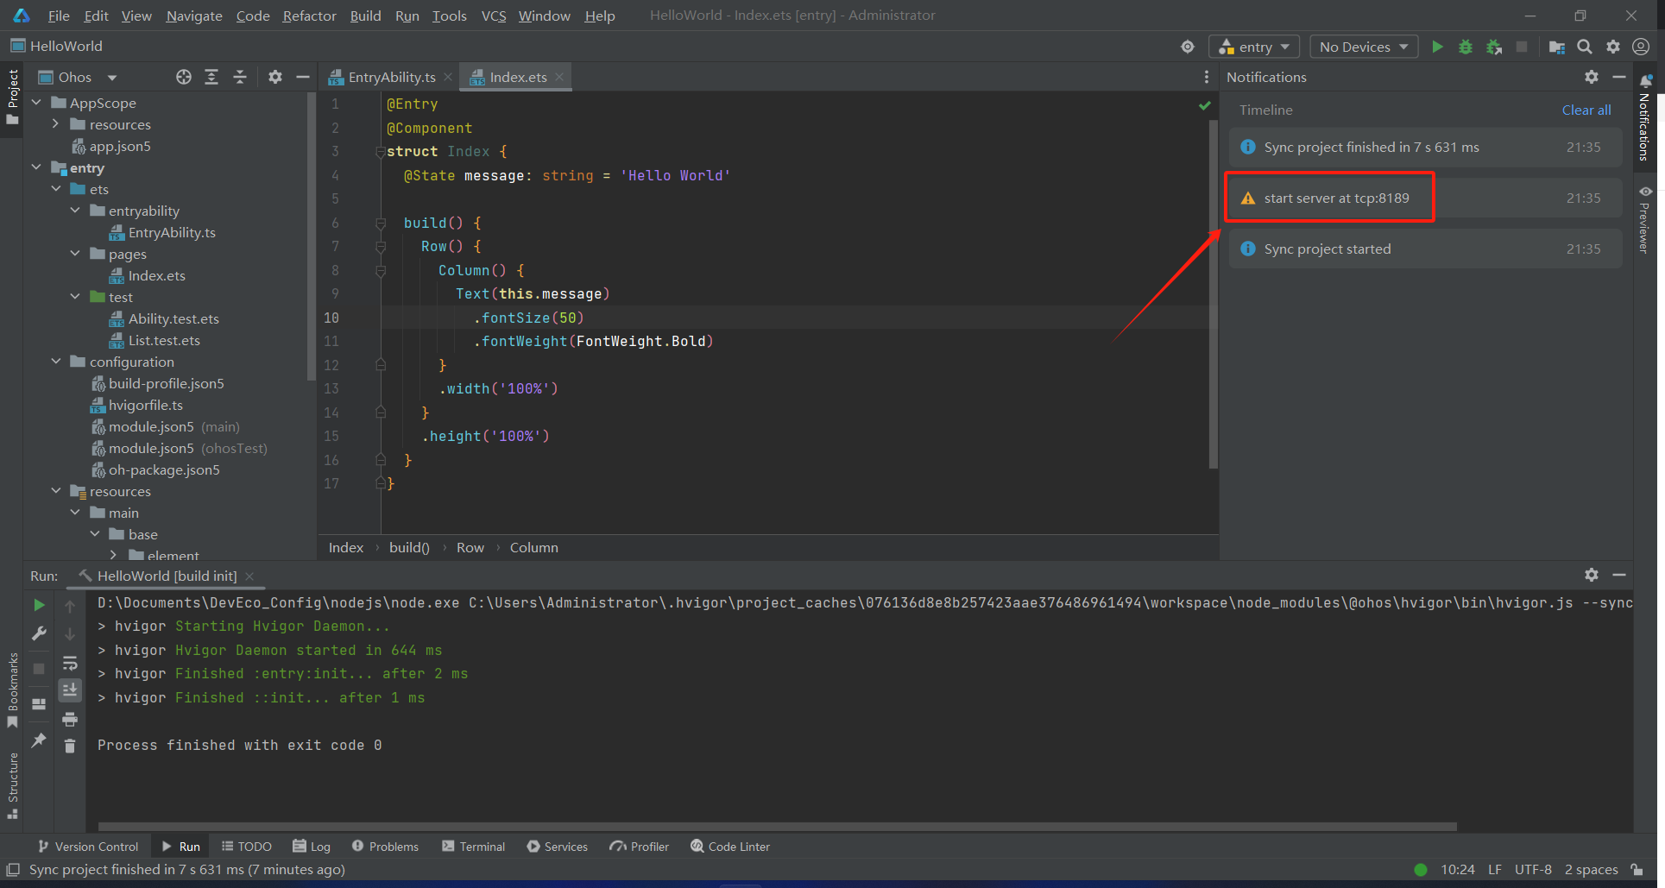Click the code inspection green checkmark
This screenshot has height=888, width=1665.
coord(1204,105)
